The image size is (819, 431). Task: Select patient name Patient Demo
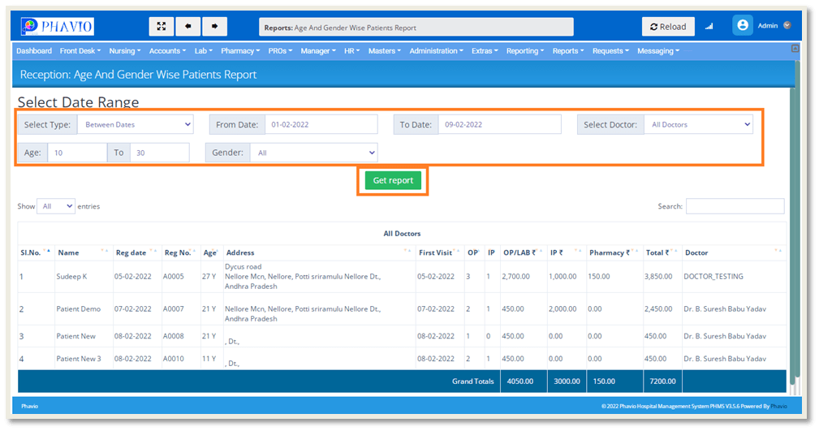(x=79, y=308)
